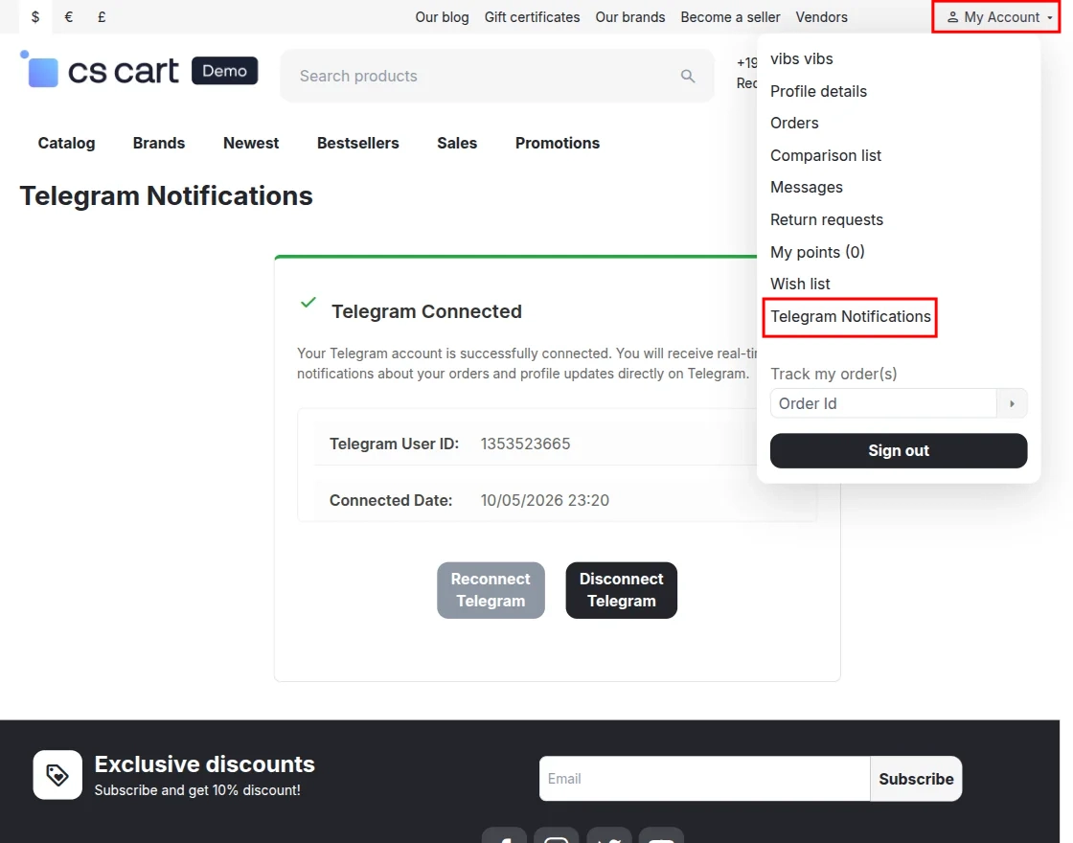Image resolution: width=1073 pixels, height=843 pixels.
Task: Open Orders from account menu
Action: [794, 124]
